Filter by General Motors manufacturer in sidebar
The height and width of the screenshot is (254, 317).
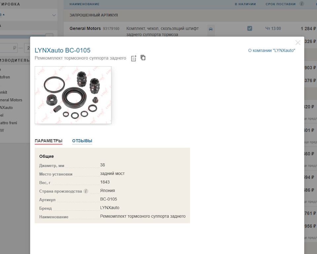coord(11,100)
